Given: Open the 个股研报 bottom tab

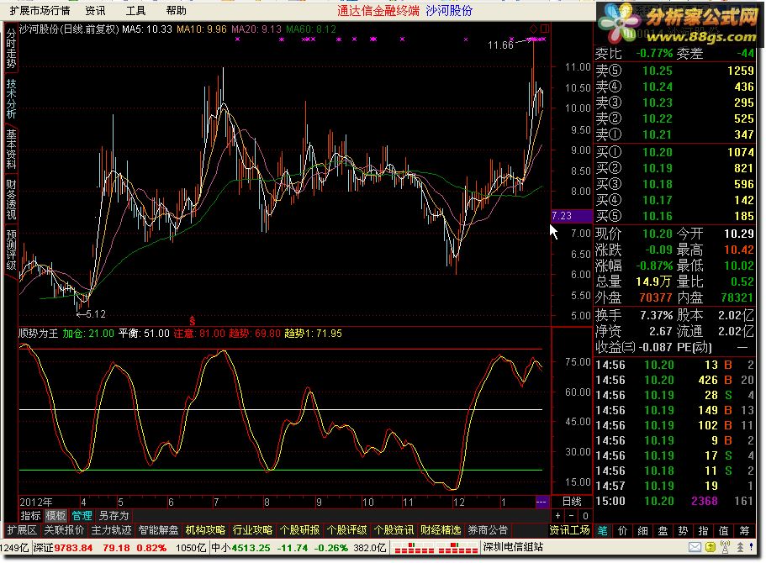Looking at the screenshot, I should (x=299, y=530).
